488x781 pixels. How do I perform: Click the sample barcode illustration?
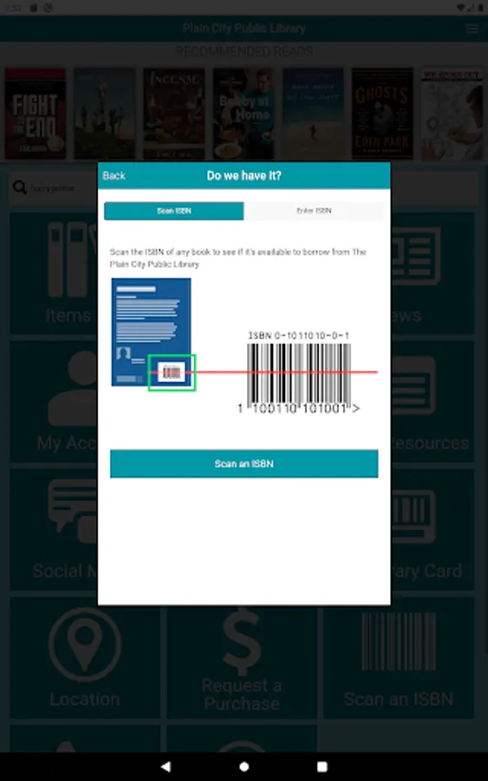pyautogui.click(x=299, y=373)
